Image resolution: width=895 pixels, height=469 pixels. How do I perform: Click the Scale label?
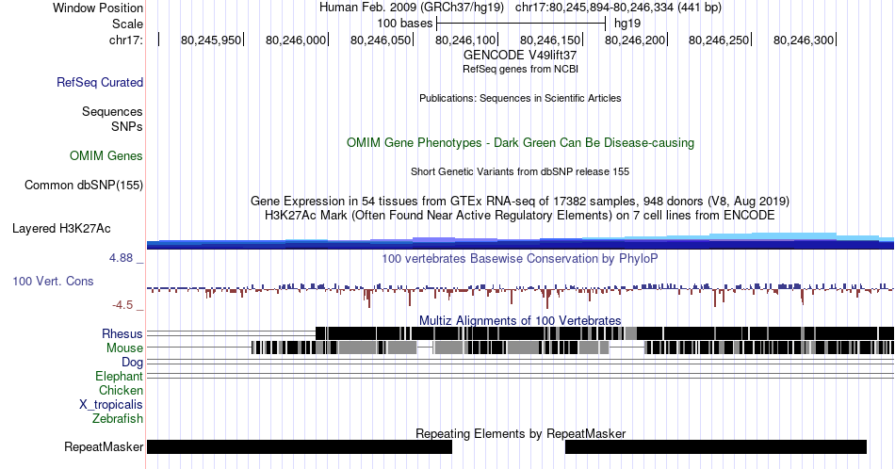(x=127, y=24)
